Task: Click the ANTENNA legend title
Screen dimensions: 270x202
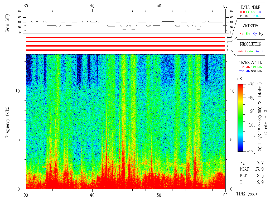Action: pyautogui.click(x=250, y=26)
